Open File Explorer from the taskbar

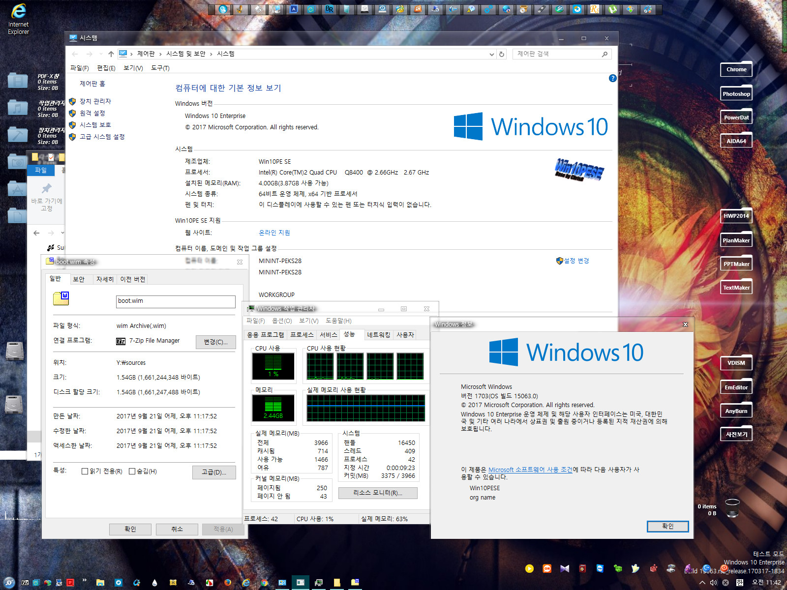100,583
